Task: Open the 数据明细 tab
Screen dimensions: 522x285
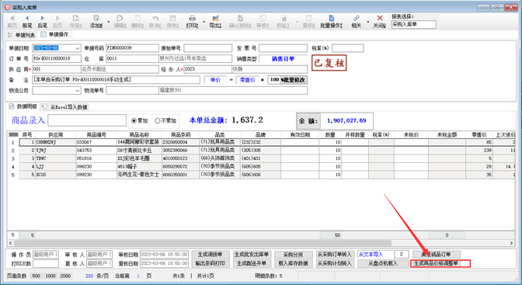Action: [x=23, y=106]
